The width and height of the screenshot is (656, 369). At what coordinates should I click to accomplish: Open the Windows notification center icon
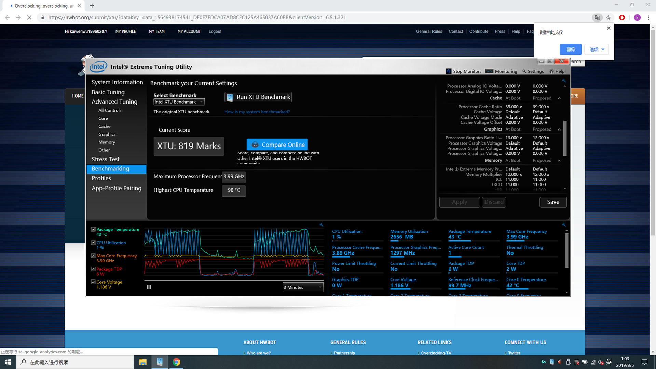click(644, 362)
